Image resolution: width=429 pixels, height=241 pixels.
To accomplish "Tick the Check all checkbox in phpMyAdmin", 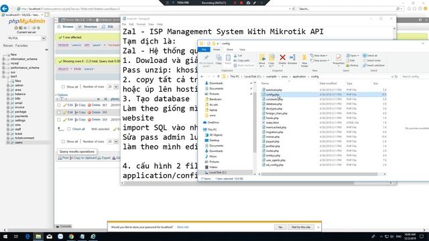I will 69,129.
